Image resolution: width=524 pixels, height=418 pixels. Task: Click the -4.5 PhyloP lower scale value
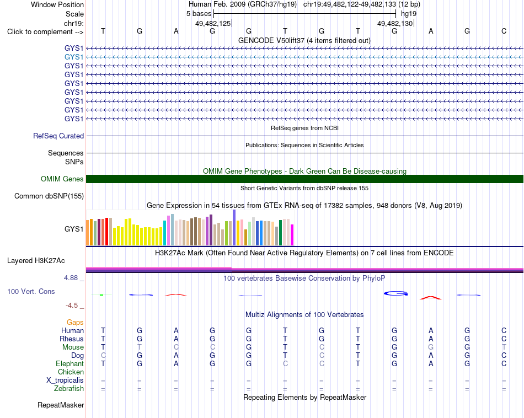[72, 306]
